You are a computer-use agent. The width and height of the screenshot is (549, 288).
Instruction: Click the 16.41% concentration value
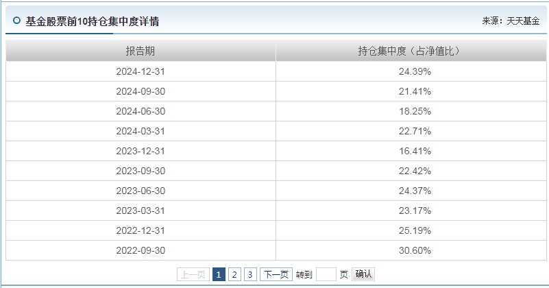(x=415, y=152)
